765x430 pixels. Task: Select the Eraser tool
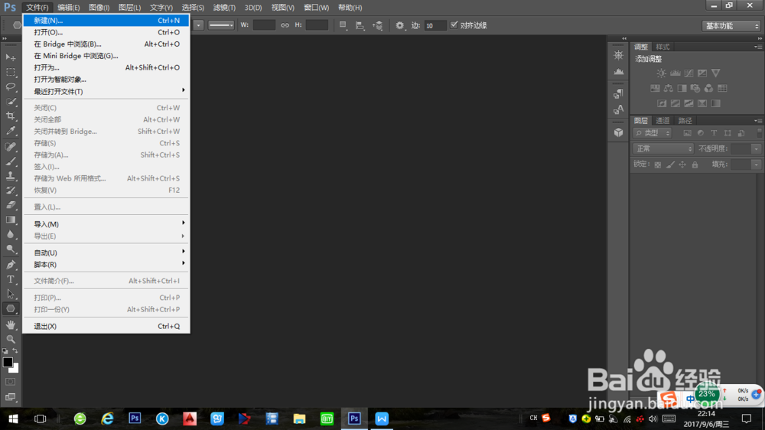pyautogui.click(x=10, y=206)
